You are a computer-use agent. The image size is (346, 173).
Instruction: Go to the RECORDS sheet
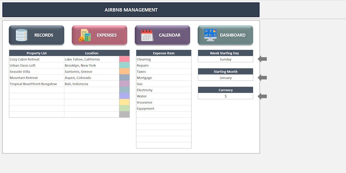point(37,35)
